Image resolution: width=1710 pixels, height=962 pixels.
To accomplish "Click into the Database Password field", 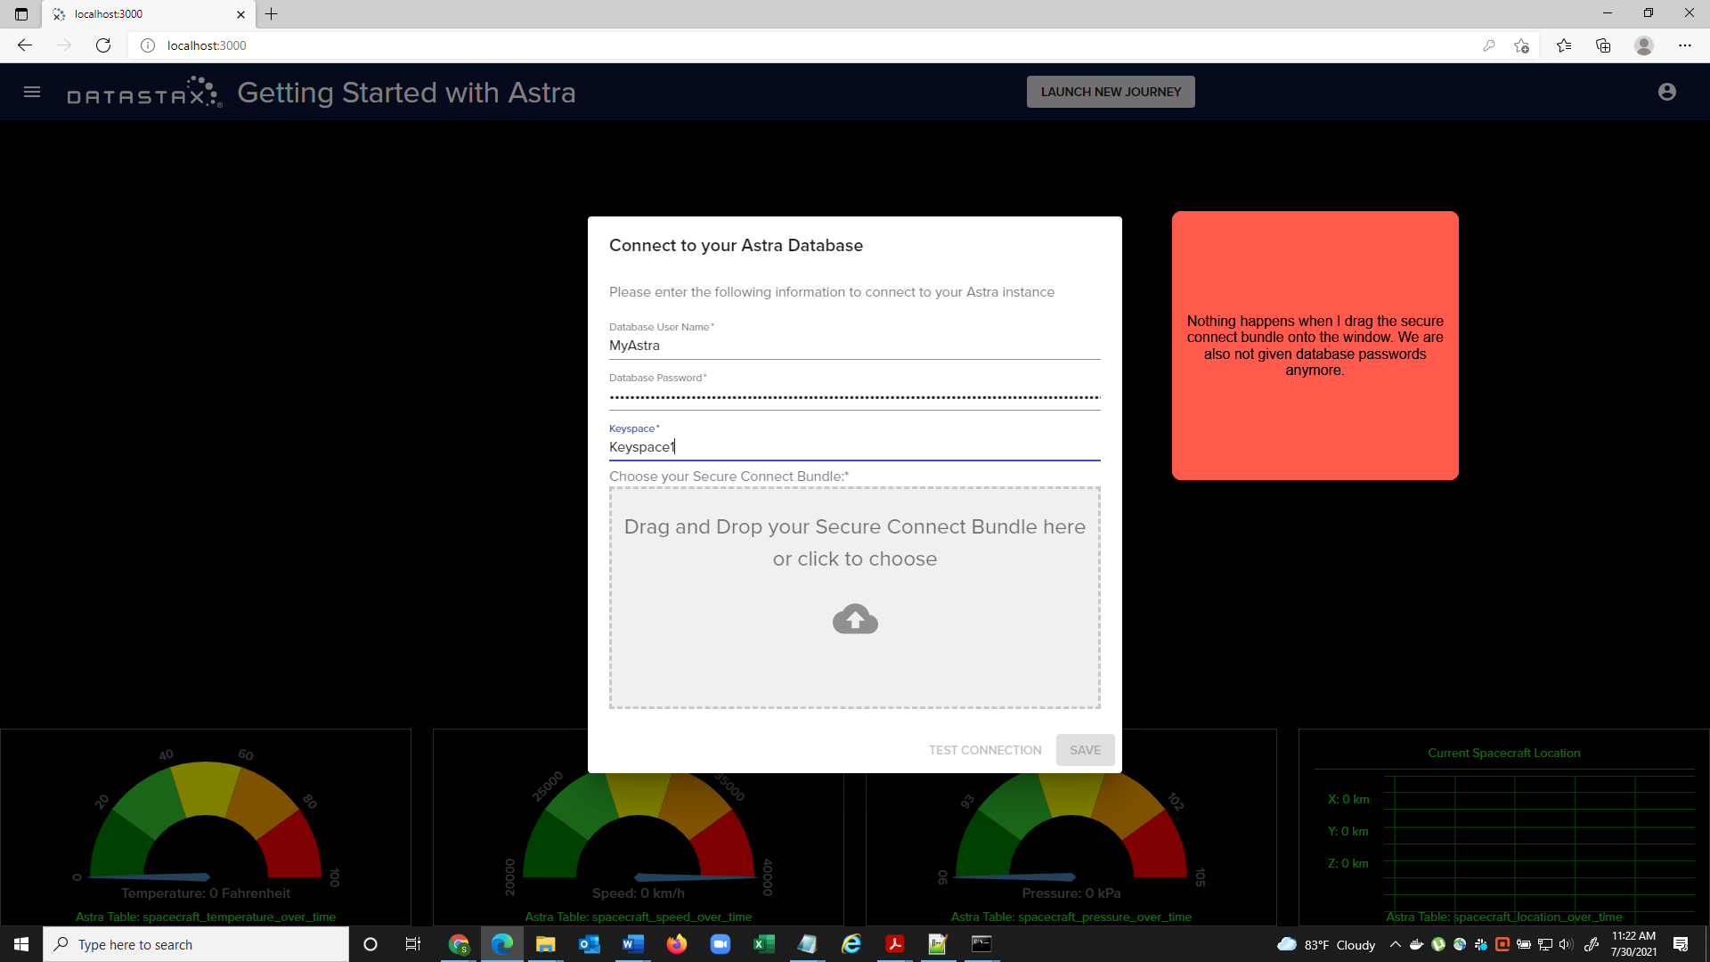I will point(854,397).
